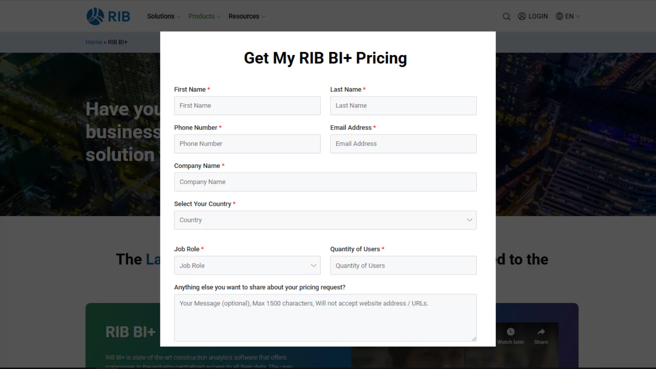Click the LOGIN link
The width and height of the screenshot is (656, 369).
click(x=538, y=16)
